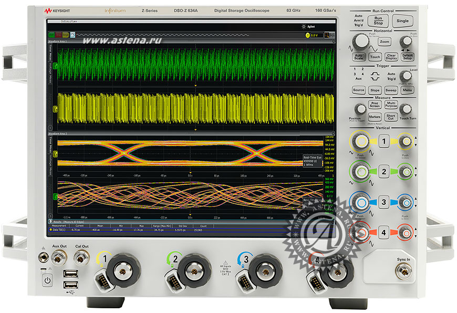Click the trigger Level knob
This screenshot has height=313, width=457.
point(406,76)
